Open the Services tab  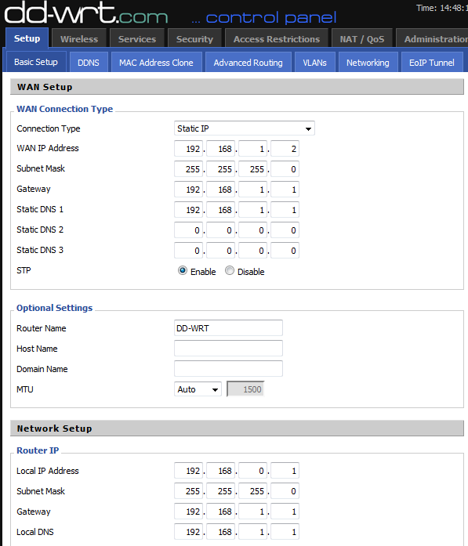click(137, 39)
